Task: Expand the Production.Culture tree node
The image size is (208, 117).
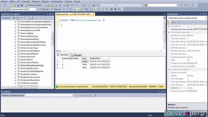Action: coord(15,74)
